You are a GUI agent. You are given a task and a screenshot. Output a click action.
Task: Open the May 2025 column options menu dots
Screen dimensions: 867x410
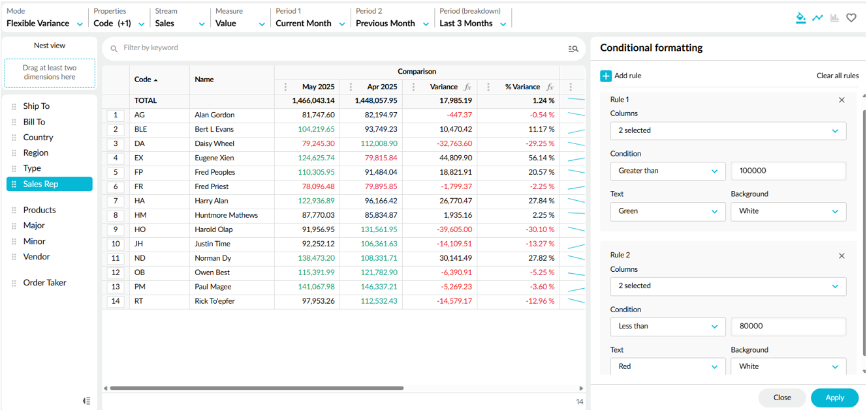coord(285,87)
